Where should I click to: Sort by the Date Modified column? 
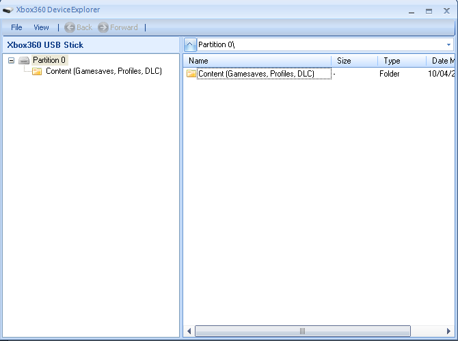point(440,61)
